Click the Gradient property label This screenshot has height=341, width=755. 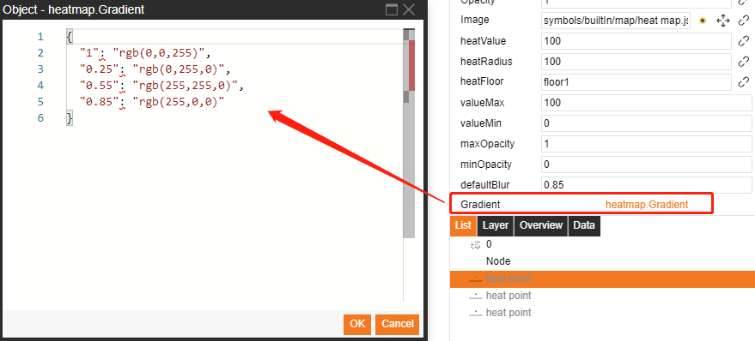(480, 205)
